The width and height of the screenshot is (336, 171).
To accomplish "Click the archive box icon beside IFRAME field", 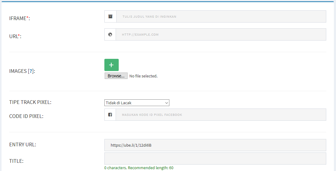I will pyautogui.click(x=110, y=16).
